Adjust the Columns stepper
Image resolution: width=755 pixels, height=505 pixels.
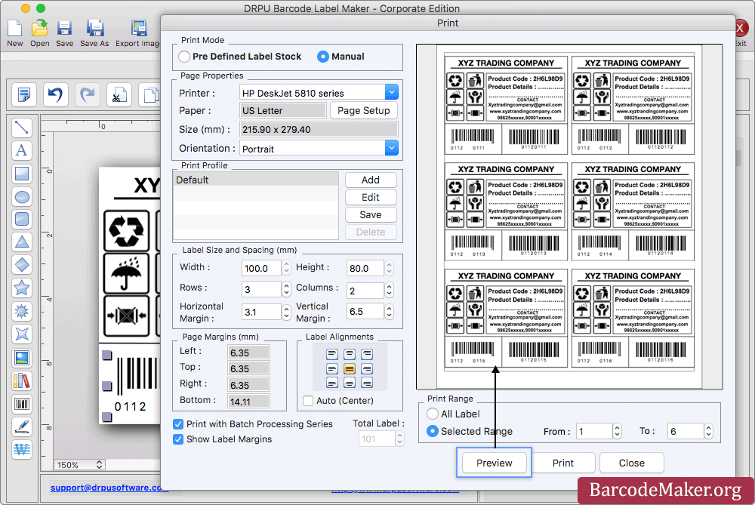389,289
